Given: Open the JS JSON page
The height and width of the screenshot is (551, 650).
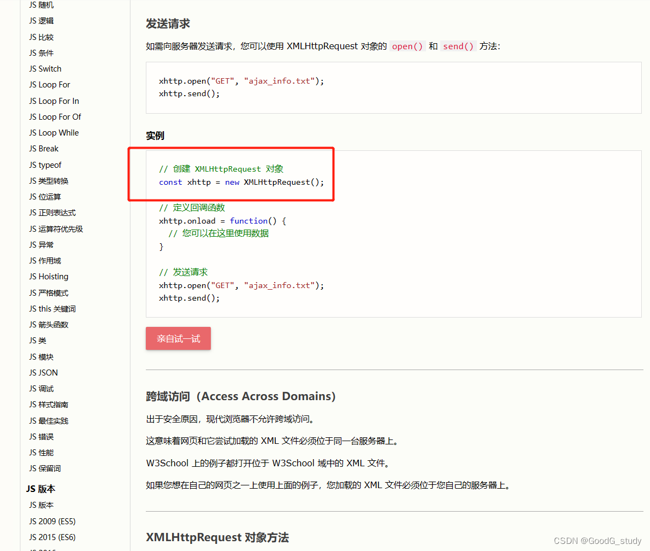Looking at the screenshot, I should 43,372.
